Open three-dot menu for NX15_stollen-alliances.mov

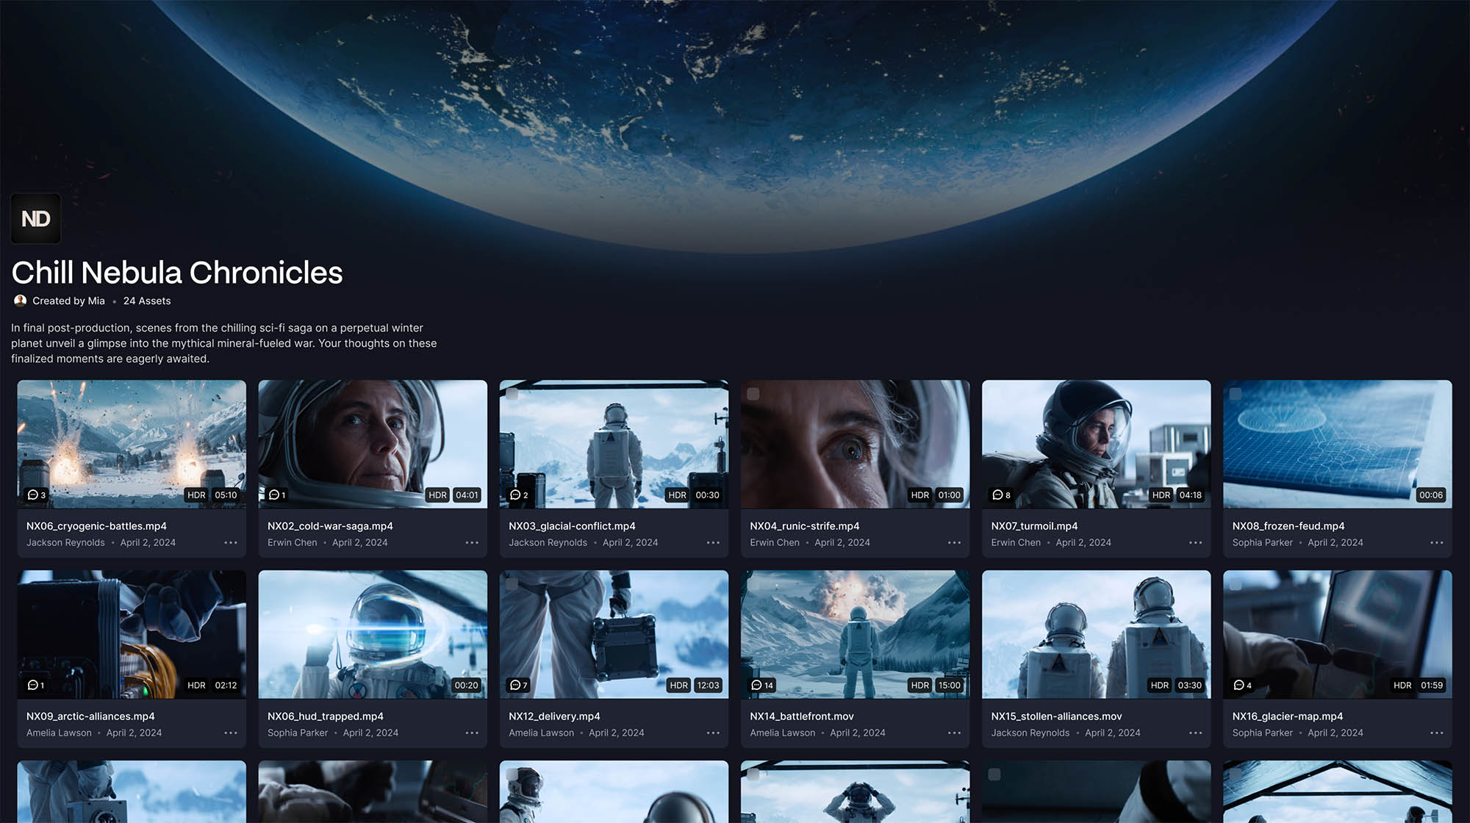(x=1196, y=733)
